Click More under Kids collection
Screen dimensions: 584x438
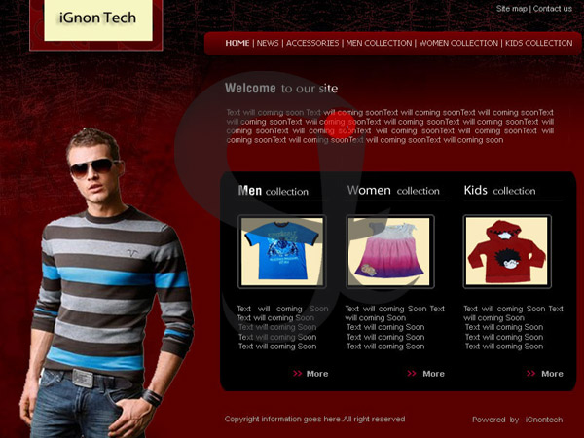tap(552, 374)
